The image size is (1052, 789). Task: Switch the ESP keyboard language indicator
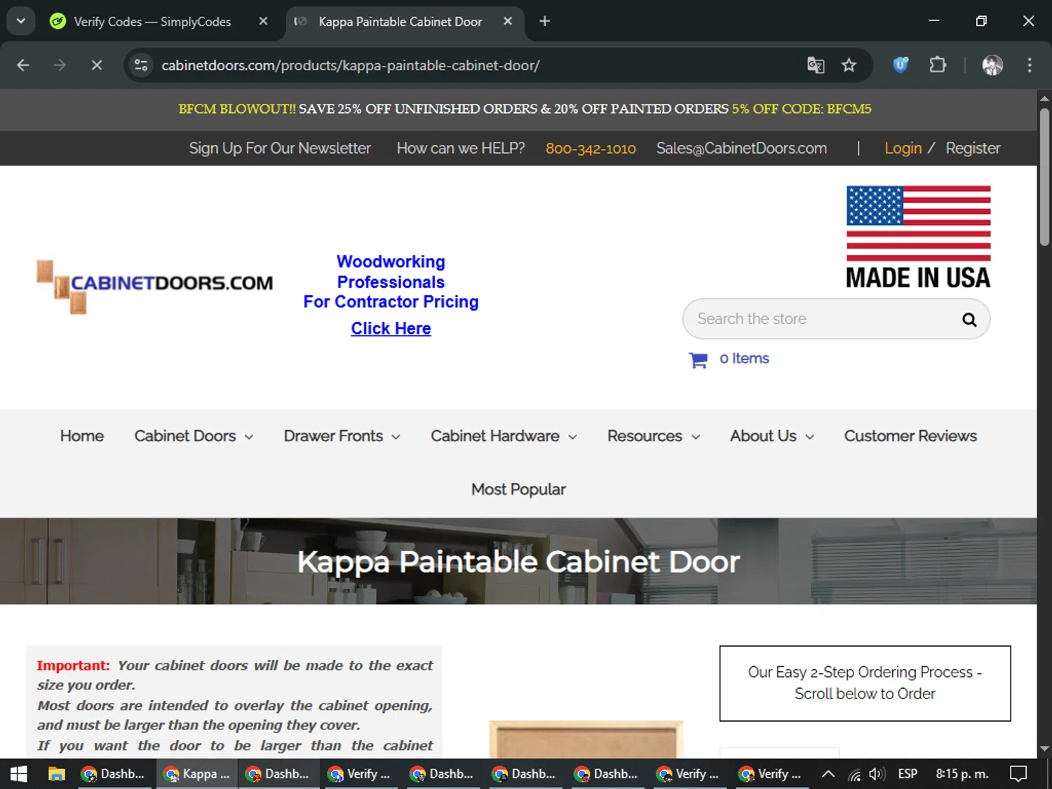pos(908,774)
